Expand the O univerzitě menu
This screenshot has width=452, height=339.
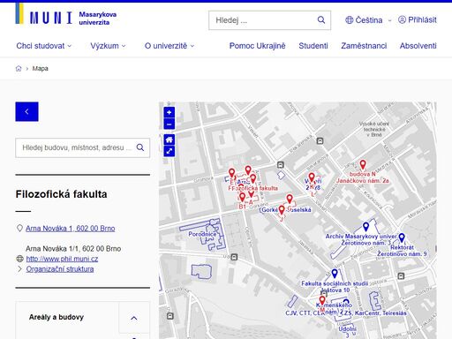tap(169, 46)
